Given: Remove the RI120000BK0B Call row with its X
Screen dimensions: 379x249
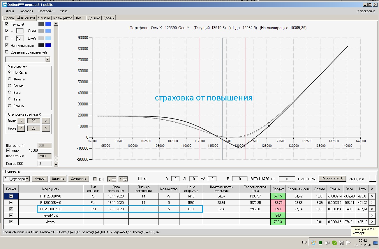Looking at the screenshot, I should point(372,209).
